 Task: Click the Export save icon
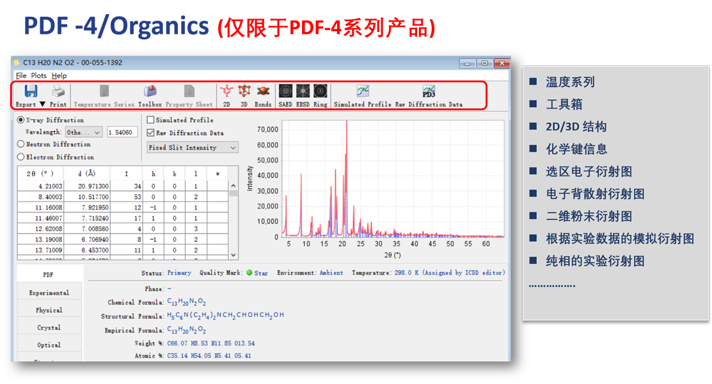pyautogui.click(x=31, y=92)
